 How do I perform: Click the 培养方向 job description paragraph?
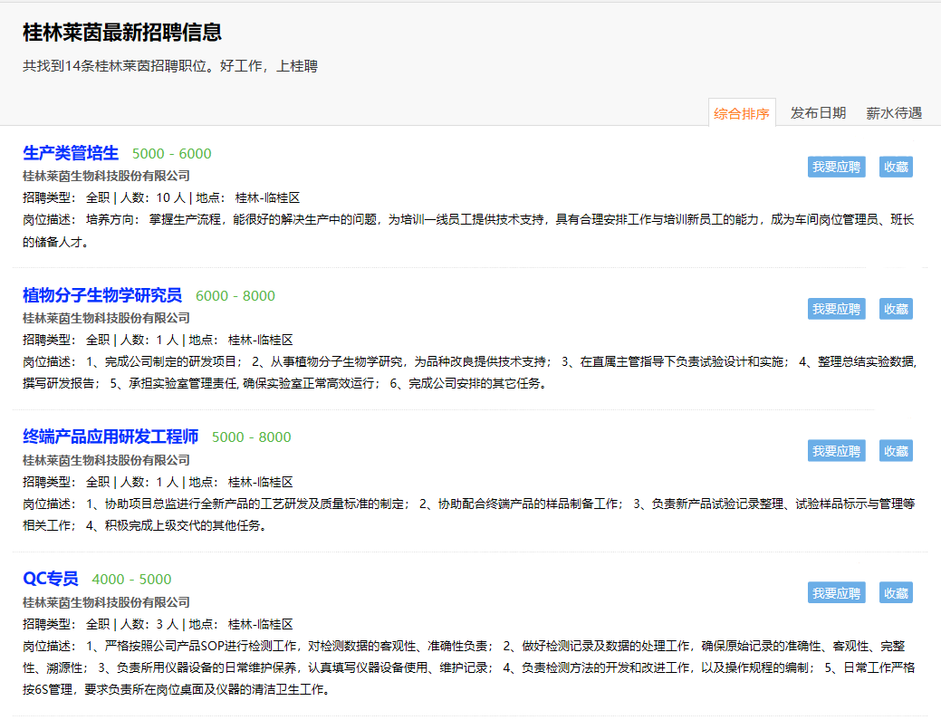click(x=468, y=231)
